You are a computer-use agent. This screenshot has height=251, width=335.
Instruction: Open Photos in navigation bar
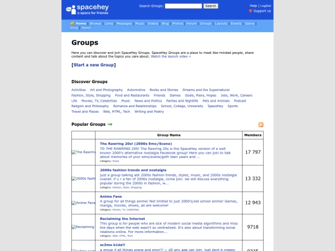click(177, 24)
